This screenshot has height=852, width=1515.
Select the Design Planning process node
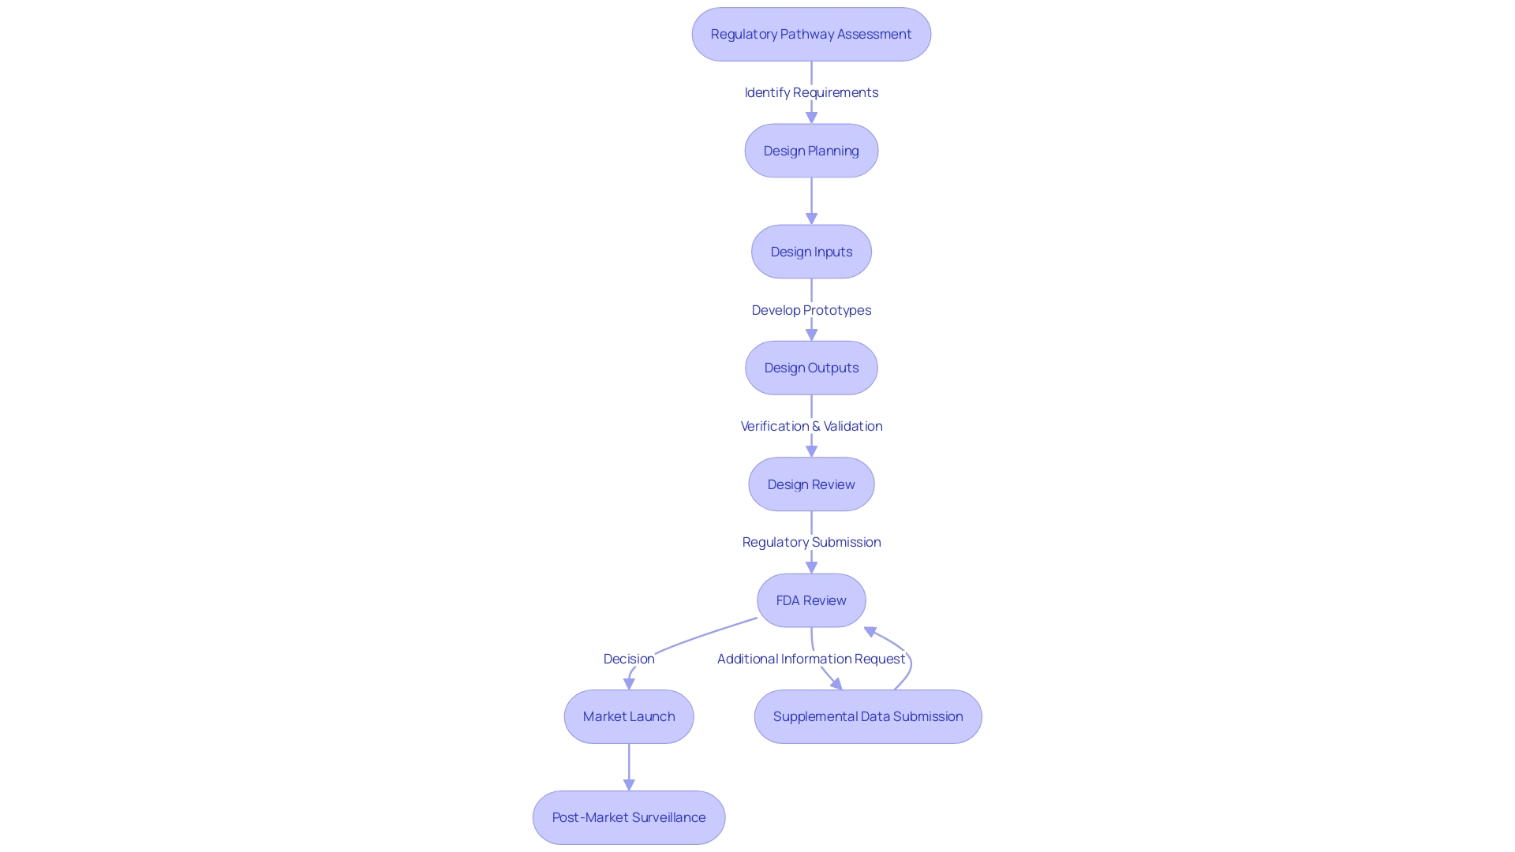pos(810,150)
